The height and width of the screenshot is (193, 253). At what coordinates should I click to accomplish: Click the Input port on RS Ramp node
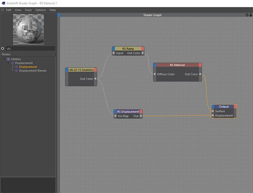pos(114,53)
